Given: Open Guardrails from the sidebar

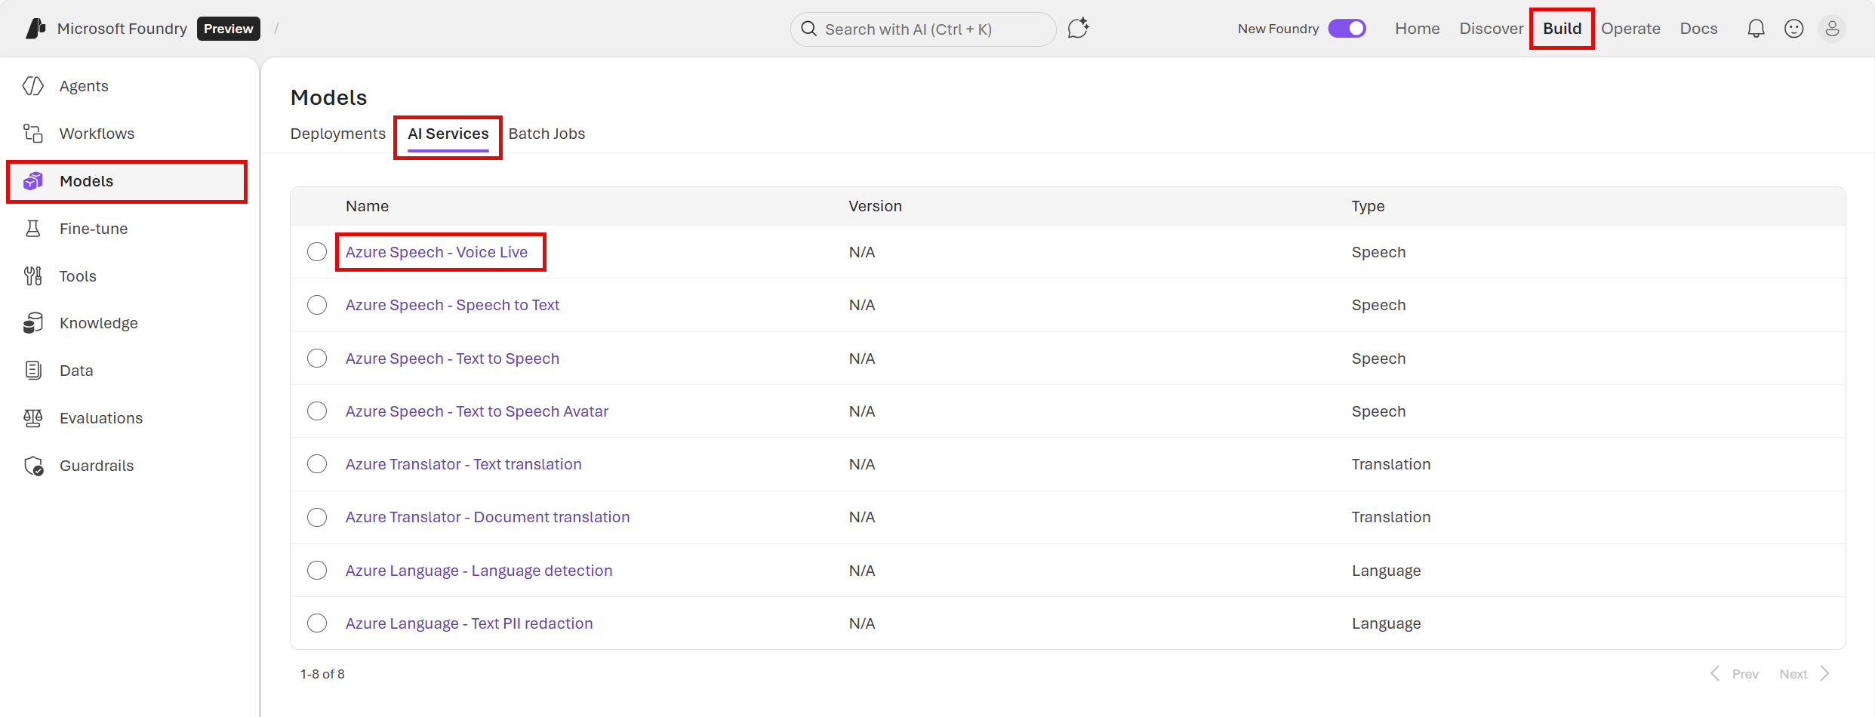Looking at the screenshot, I should pos(97,465).
